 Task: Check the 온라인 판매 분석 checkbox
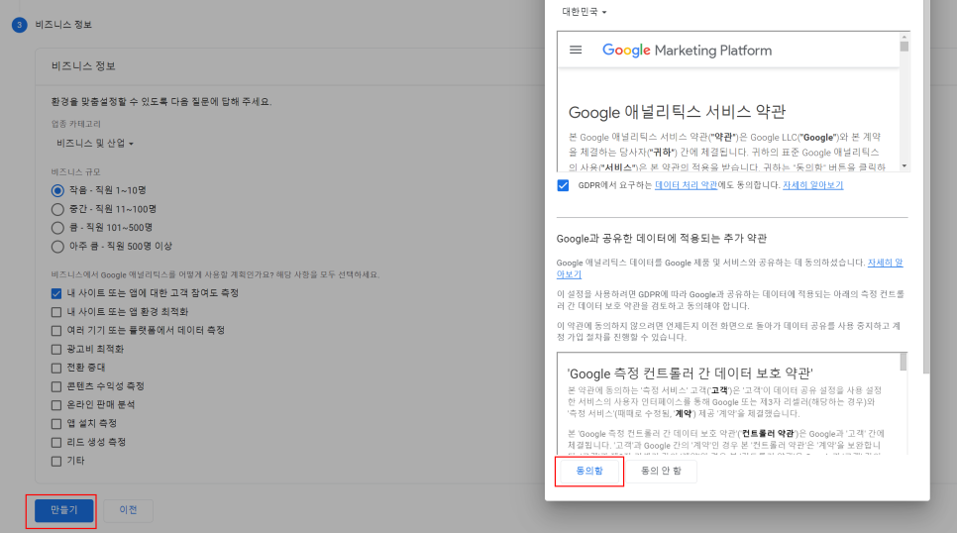coord(56,405)
